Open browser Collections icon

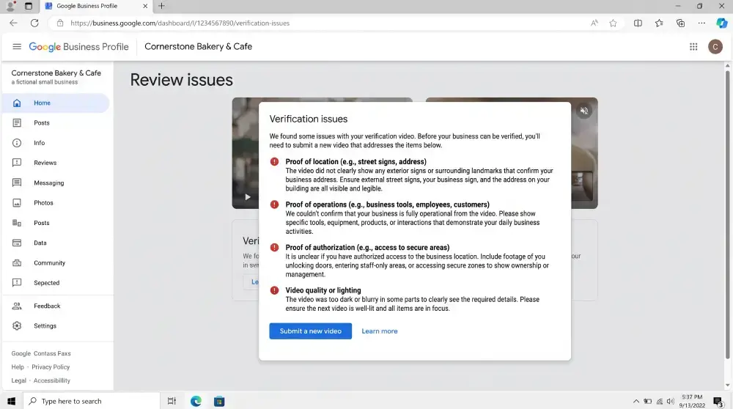point(681,23)
